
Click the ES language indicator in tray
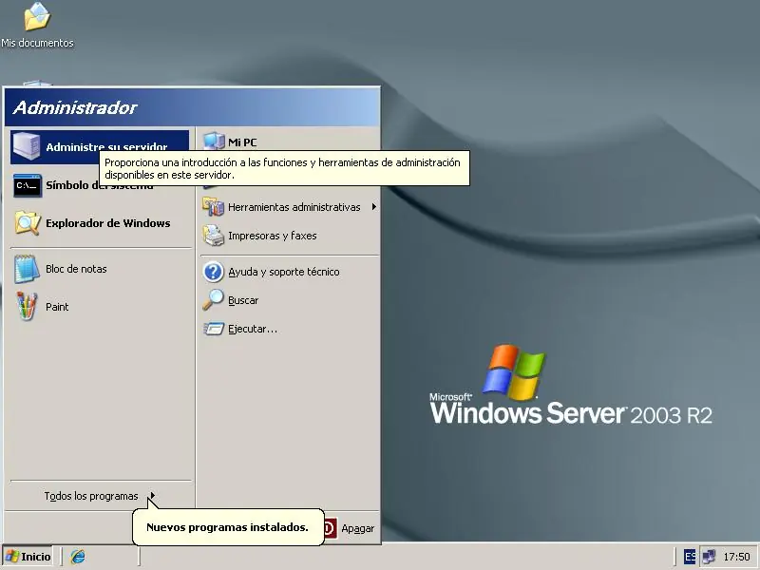point(690,557)
